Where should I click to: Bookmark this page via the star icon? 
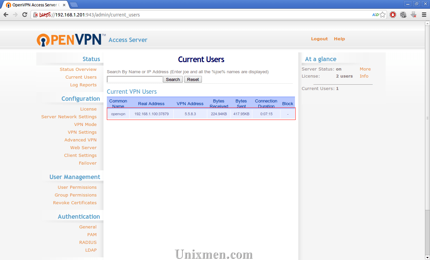383,14
